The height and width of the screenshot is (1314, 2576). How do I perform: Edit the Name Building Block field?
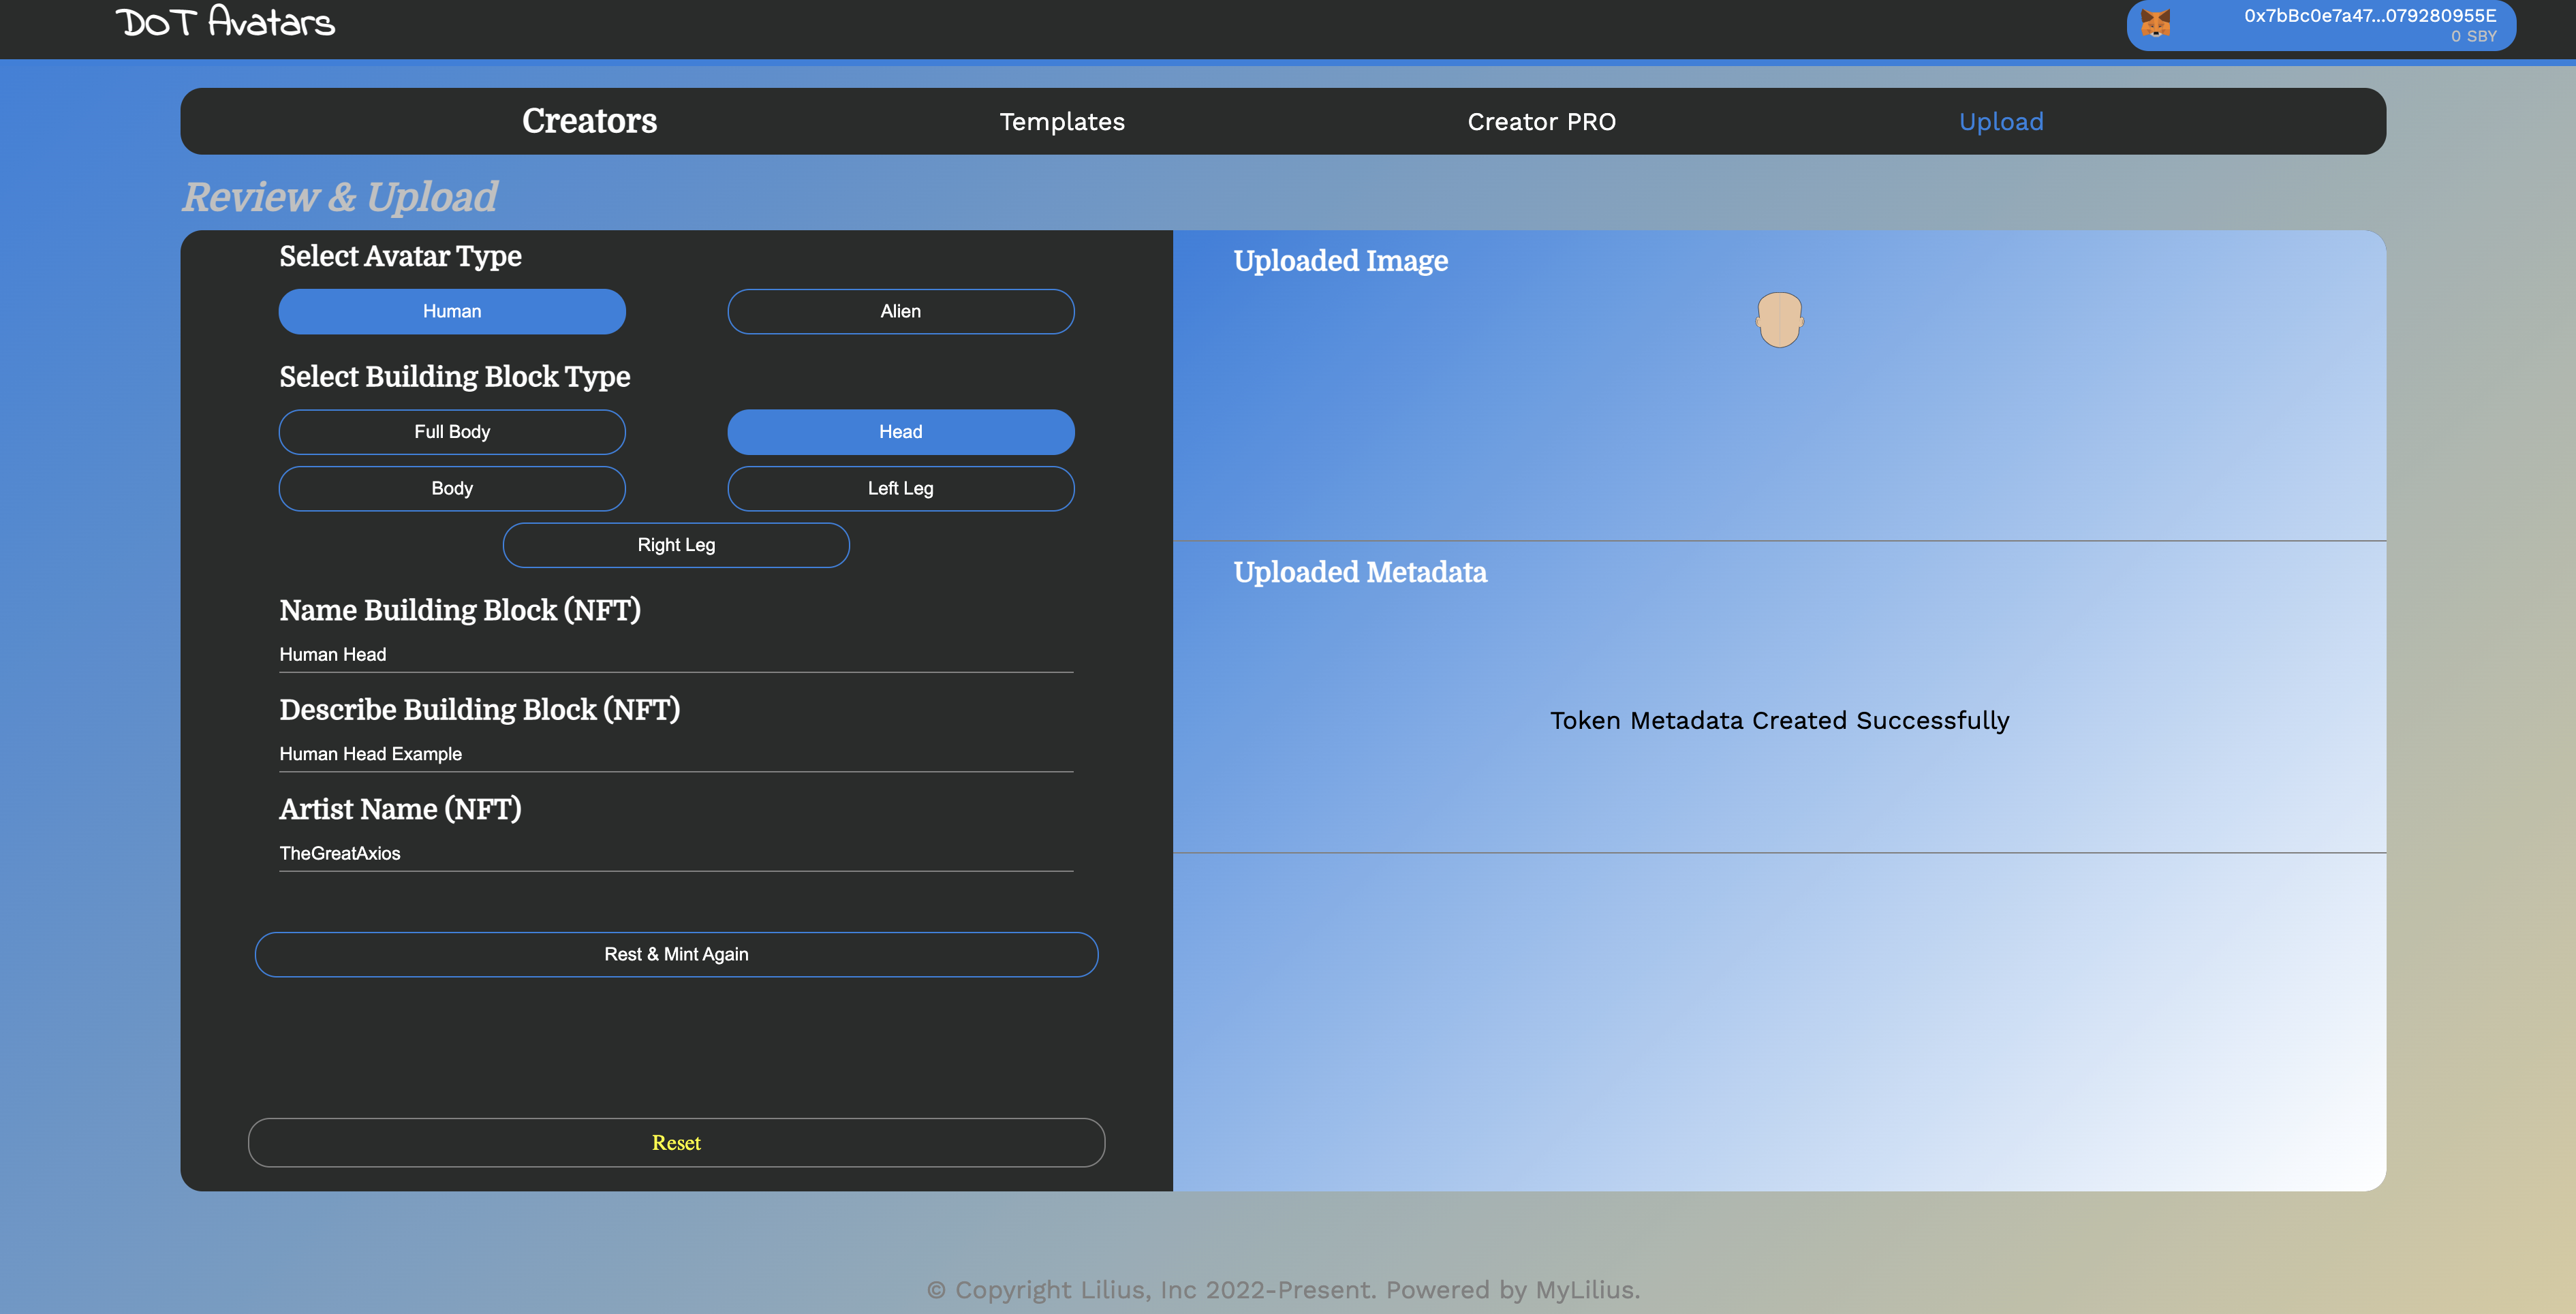(x=676, y=654)
